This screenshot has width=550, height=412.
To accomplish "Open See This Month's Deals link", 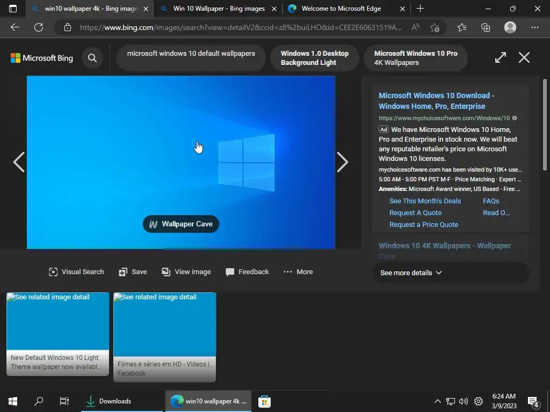I will coord(425,201).
